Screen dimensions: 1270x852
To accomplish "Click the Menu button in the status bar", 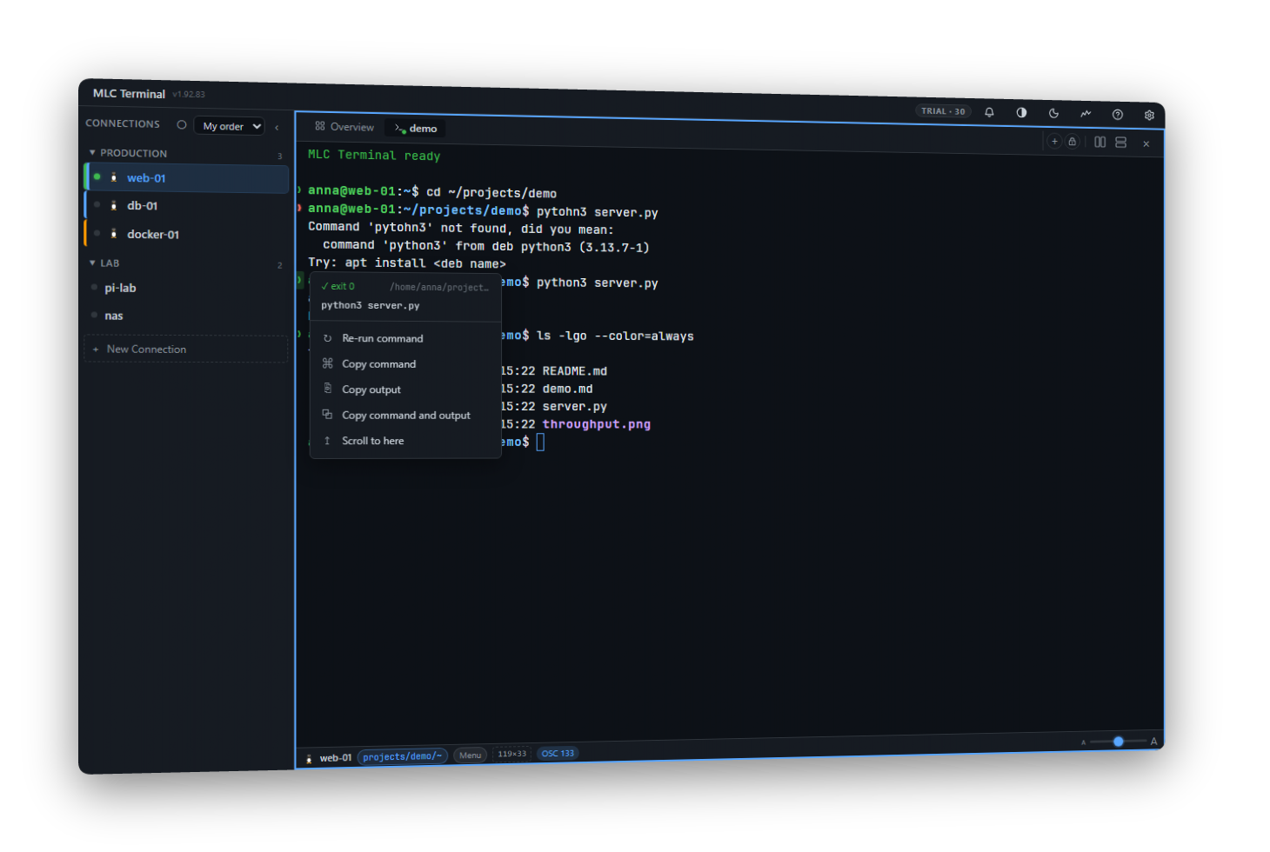I will coord(471,755).
